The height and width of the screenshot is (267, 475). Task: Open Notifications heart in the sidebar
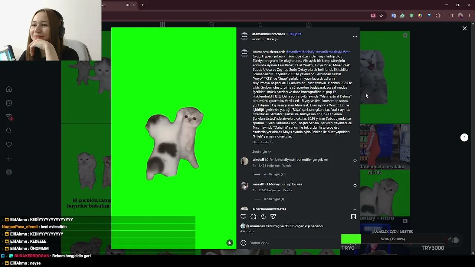tap(9, 144)
